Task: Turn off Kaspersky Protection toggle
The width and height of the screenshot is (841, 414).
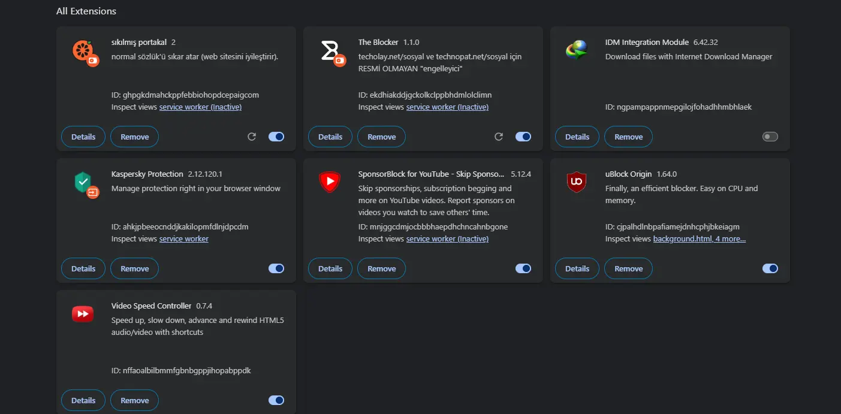Action: (276, 268)
